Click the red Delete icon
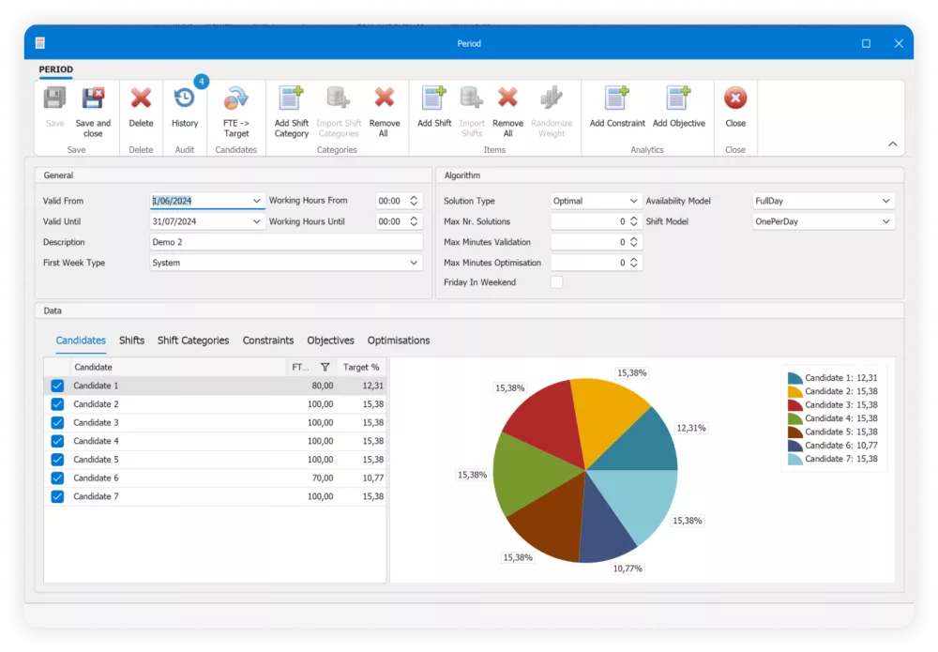Image resolution: width=938 pixels, height=652 pixels. pyautogui.click(x=142, y=99)
